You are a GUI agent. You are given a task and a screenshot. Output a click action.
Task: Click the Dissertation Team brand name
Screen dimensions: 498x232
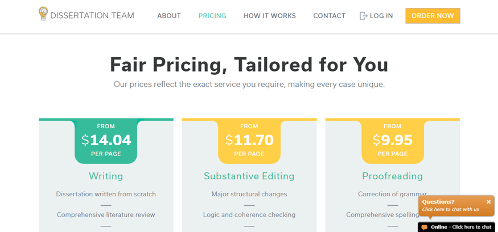tap(92, 15)
